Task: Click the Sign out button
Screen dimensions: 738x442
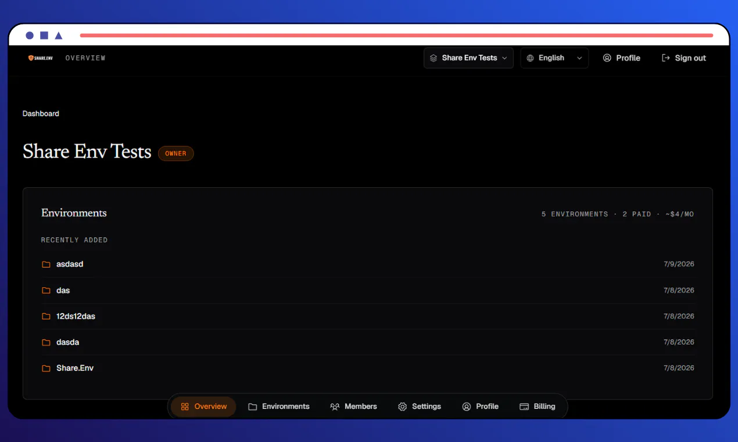Action: (684, 58)
